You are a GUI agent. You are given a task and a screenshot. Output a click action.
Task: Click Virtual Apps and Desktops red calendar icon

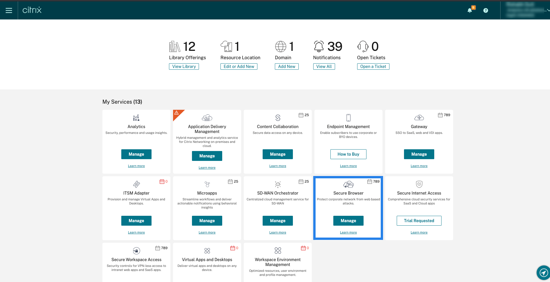(233, 248)
